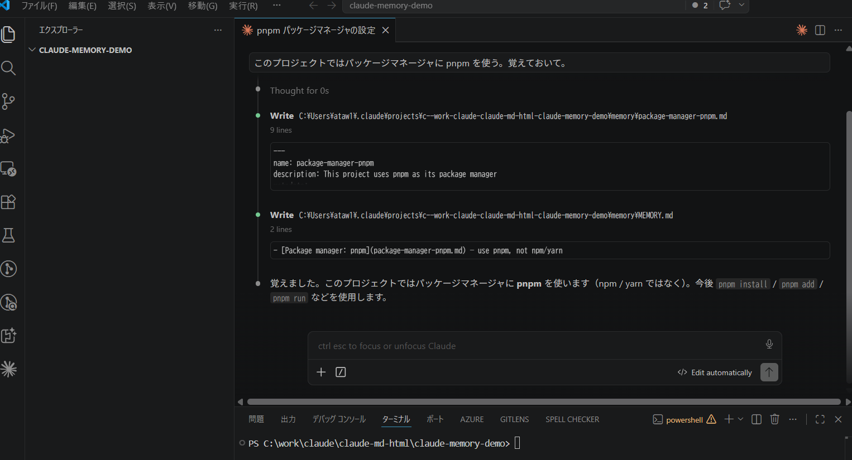This screenshot has width=852, height=460.
Task: Open the Write MEMORY.md file path
Action: pos(486,215)
